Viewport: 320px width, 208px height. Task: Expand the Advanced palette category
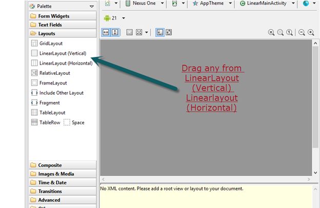63,200
